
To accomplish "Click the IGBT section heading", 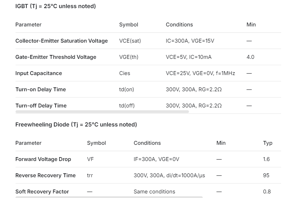I will tap(55, 6).
